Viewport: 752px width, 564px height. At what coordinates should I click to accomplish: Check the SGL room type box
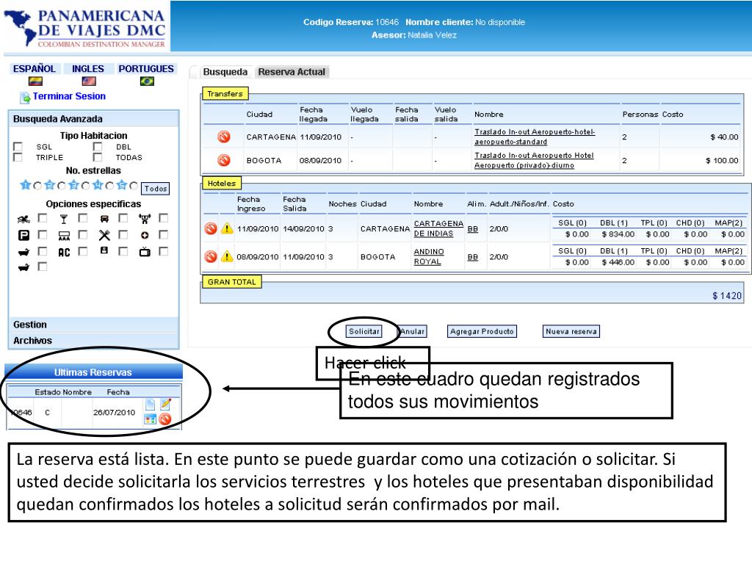click(x=18, y=146)
